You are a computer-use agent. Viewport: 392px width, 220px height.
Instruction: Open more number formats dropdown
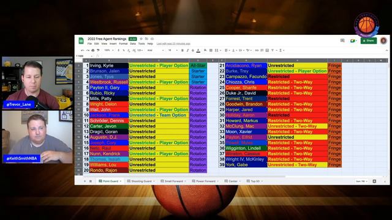[x=140, y=50]
